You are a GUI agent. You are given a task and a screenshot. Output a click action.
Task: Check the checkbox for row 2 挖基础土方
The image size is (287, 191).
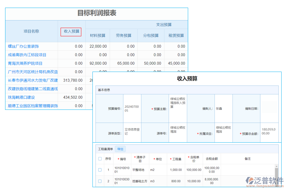[x=100, y=181]
